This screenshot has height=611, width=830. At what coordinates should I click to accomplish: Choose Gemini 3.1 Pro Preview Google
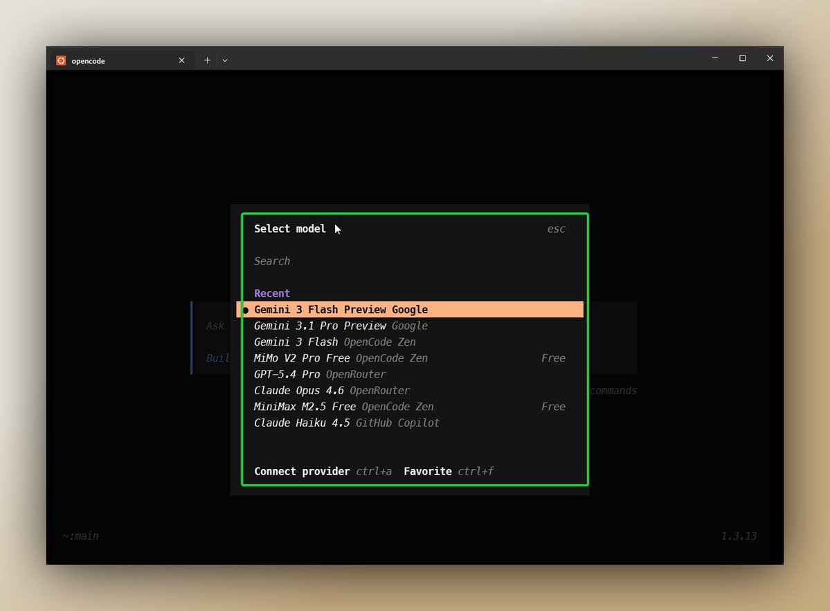410,326
